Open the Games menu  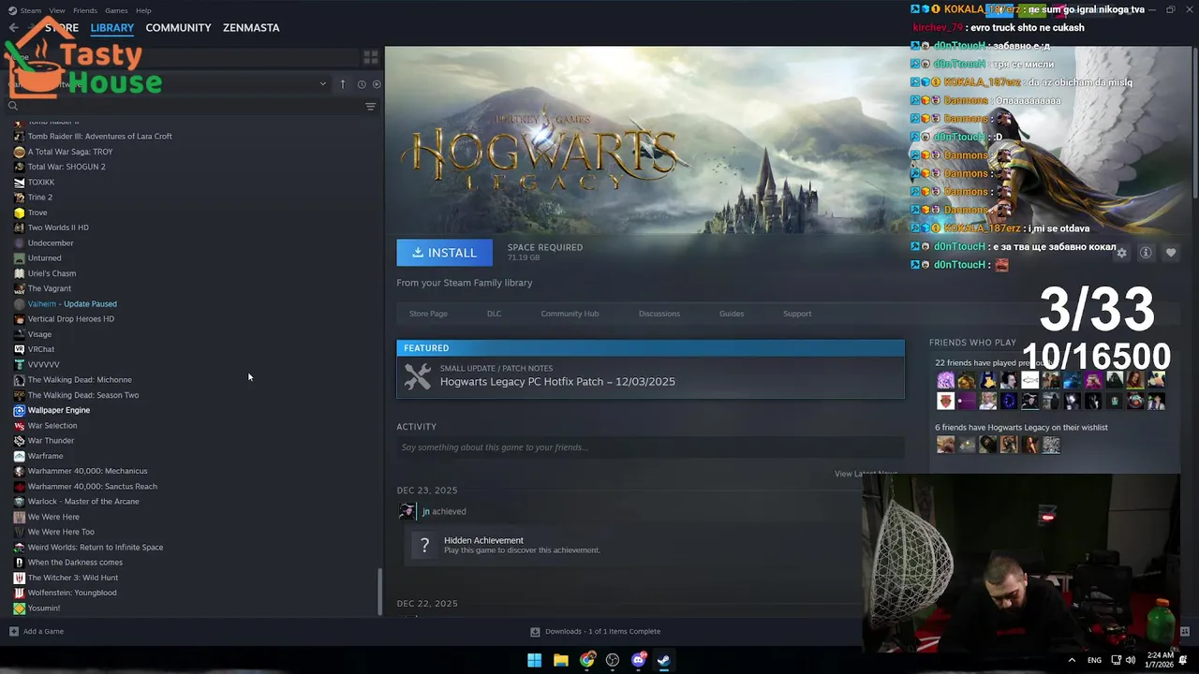point(116,10)
